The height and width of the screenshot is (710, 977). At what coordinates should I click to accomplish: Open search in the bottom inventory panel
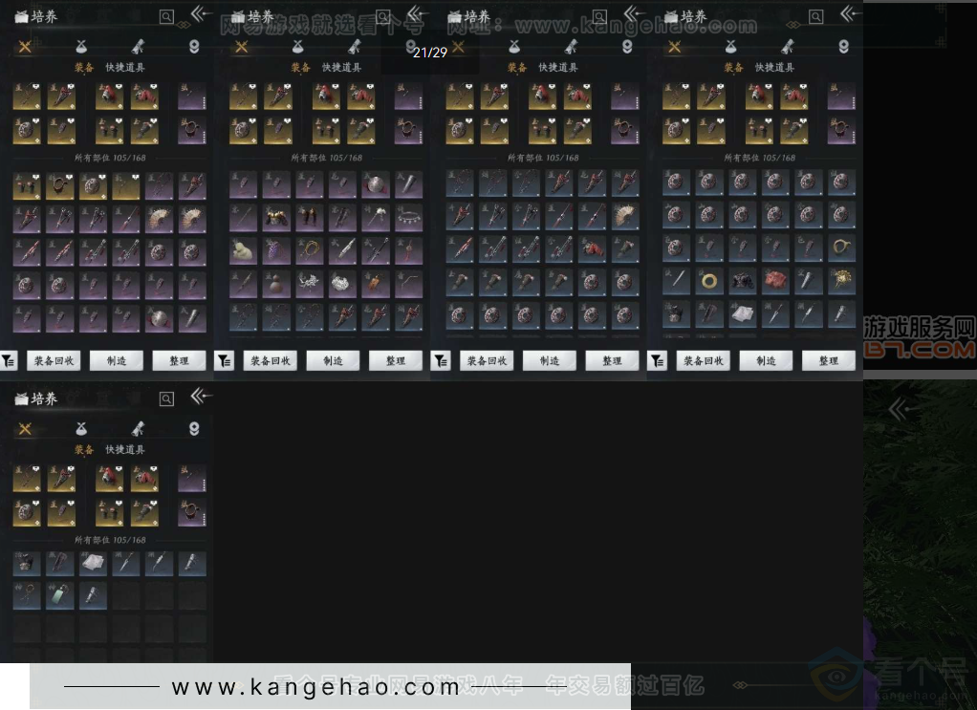coord(166,398)
